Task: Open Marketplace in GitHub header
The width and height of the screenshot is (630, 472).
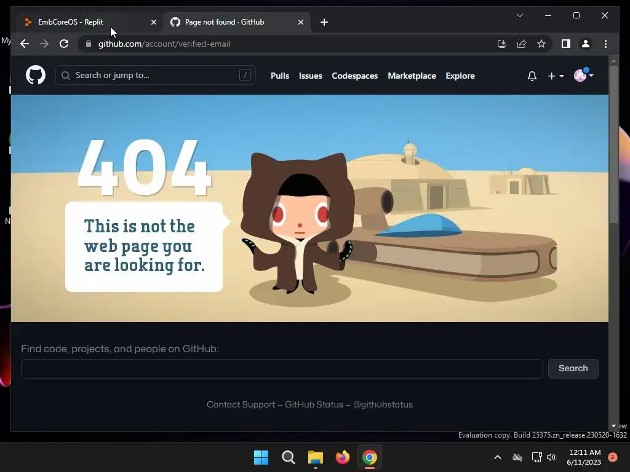Action: [412, 76]
